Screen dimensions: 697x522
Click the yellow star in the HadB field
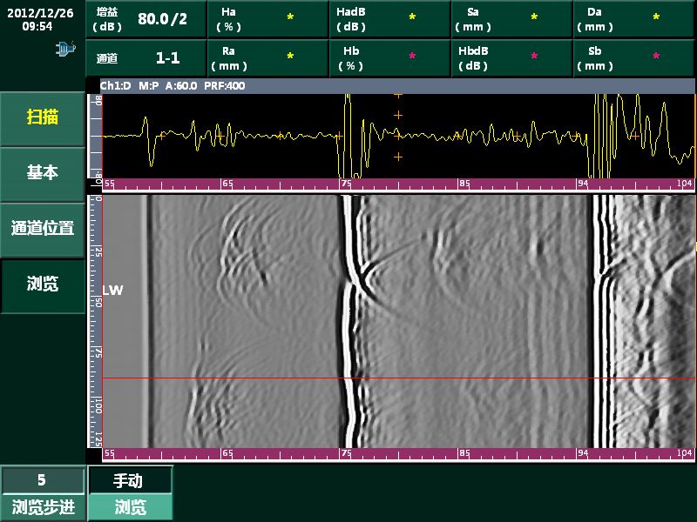coord(412,17)
